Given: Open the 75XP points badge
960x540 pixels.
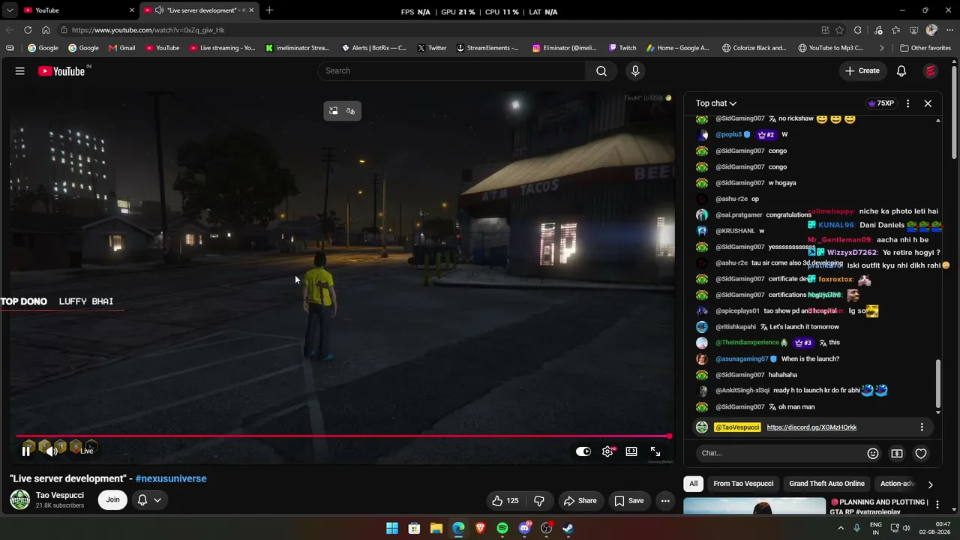Looking at the screenshot, I should click(x=880, y=103).
